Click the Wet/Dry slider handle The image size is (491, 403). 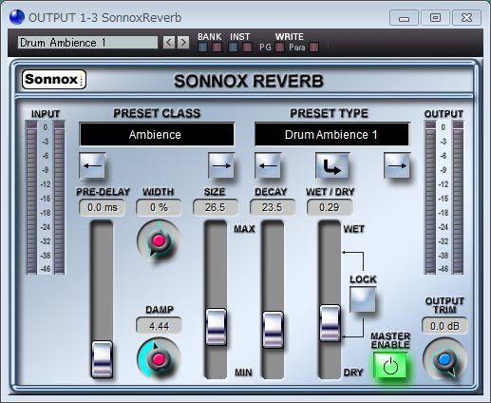[330, 323]
